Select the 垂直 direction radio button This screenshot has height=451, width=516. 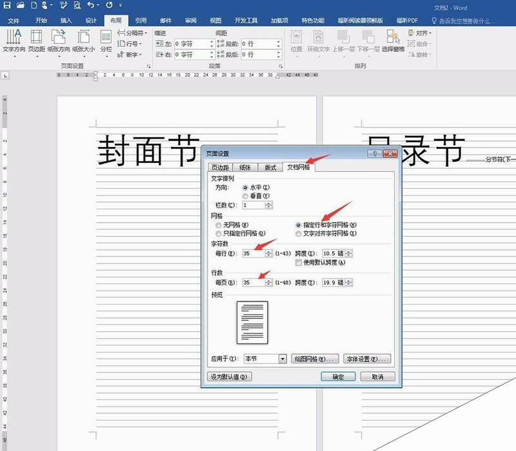tap(245, 196)
